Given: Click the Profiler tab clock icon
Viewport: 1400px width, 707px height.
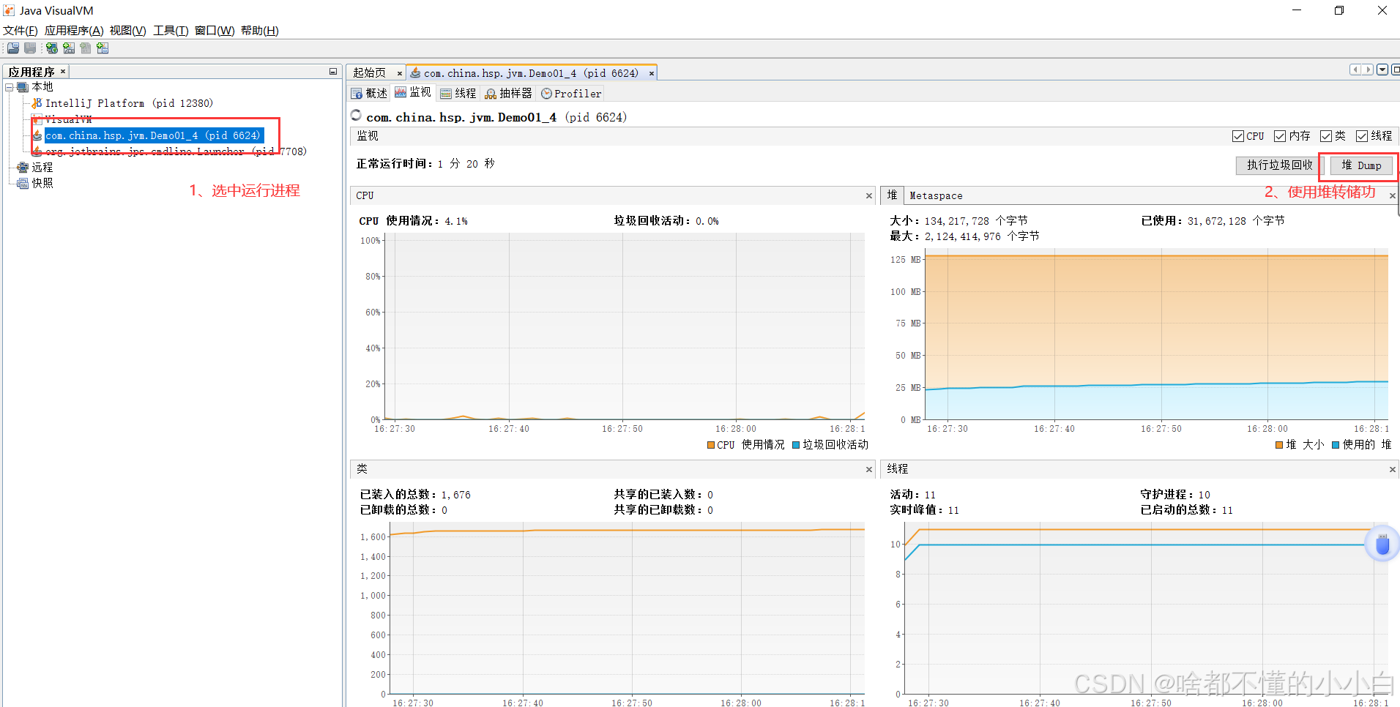Looking at the screenshot, I should [546, 94].
